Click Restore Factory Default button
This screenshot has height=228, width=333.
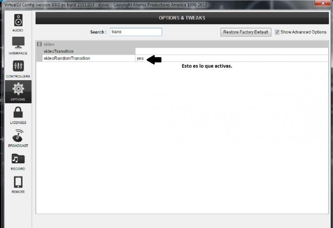(x=246, y=32)
